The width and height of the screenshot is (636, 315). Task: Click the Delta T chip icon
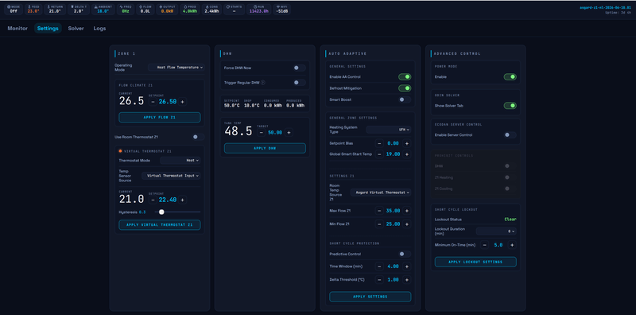[72, 7]
